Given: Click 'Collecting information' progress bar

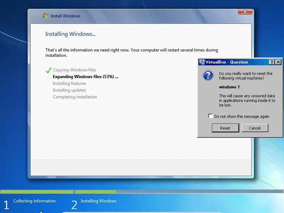Looking at the screenshot, I should point(37,191).
